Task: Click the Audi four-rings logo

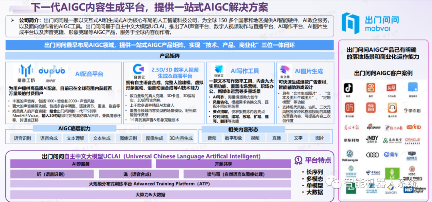Action: tap(372, 155)
